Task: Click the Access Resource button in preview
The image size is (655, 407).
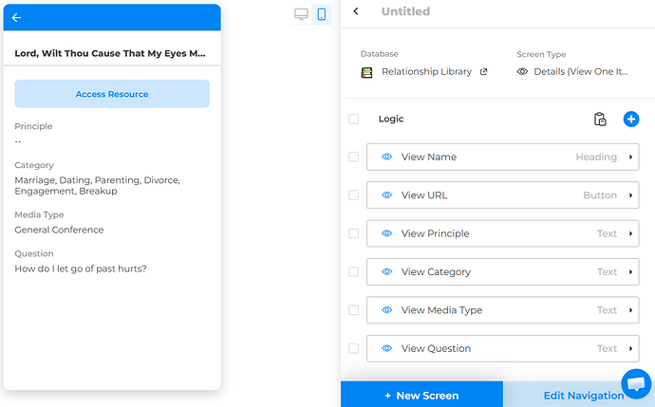Action: click(x=112, y=94)
